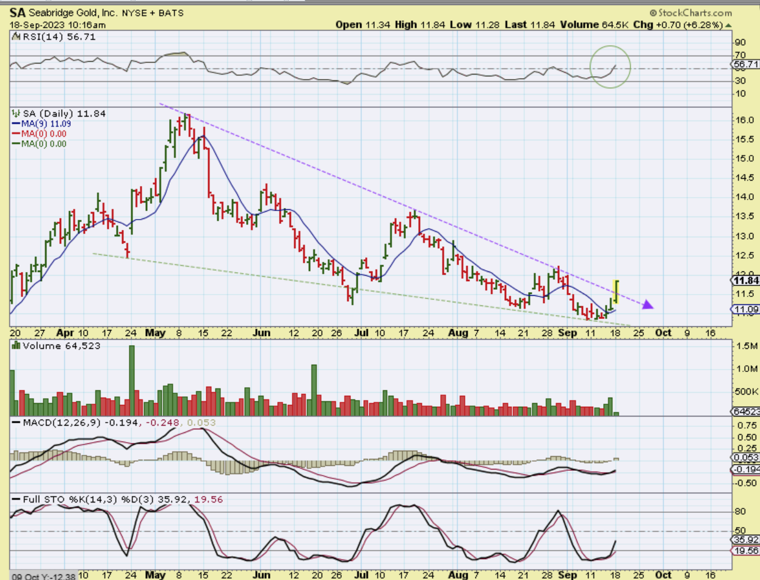Image resolution: width=760 pixels, height=580 pixels.
Task: Click the RSI(14) indicator legend marker
Action: (x=16, y=37)
